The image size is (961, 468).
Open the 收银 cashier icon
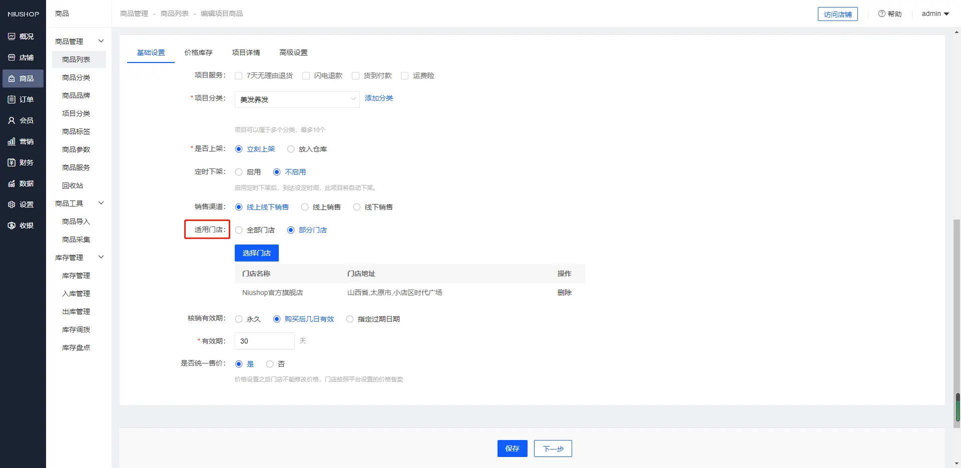coord(12,225)
